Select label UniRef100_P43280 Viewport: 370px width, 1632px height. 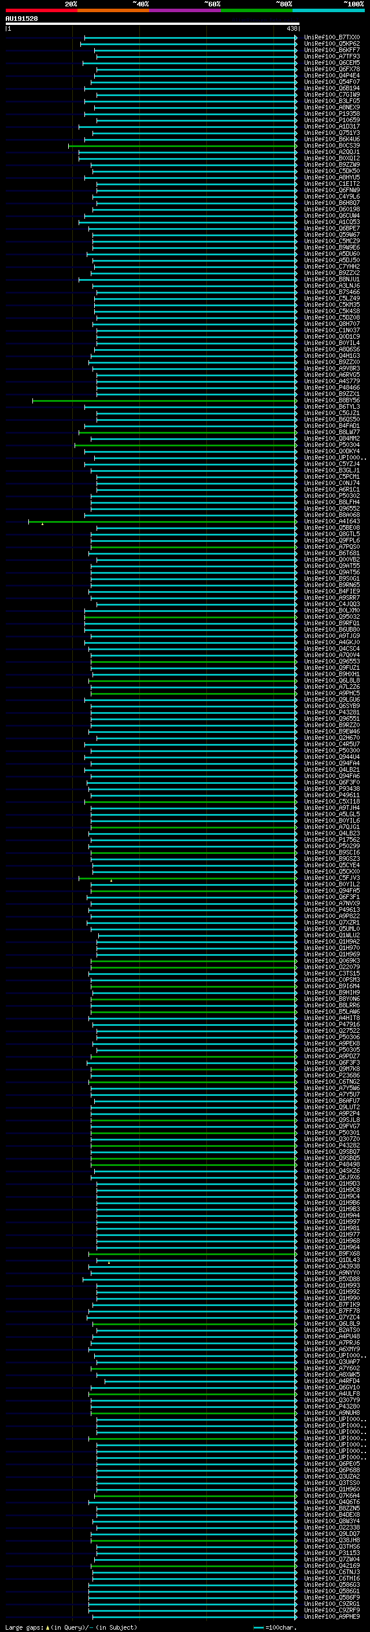(332, 1406)
